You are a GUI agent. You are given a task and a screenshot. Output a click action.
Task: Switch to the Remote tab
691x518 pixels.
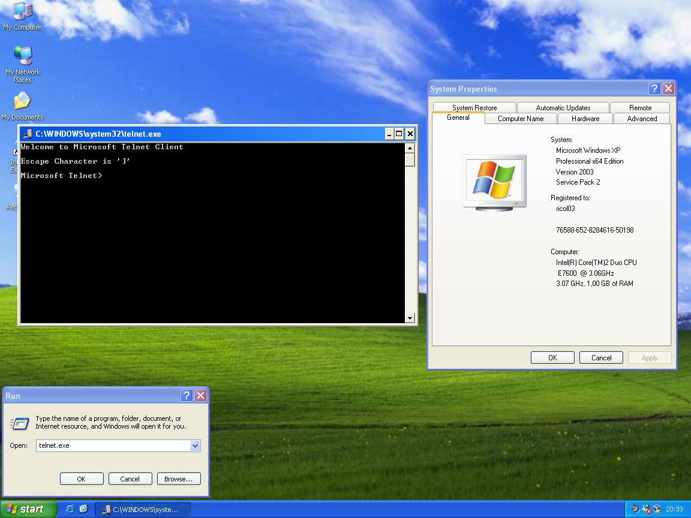tap(640, 107)
